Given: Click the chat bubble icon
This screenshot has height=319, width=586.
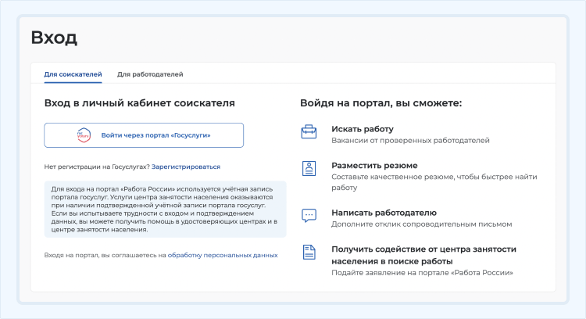Looking at the screenshot, I should 309,216.
